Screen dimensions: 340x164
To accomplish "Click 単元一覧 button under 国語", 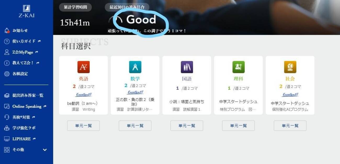I will pos(187,126).
